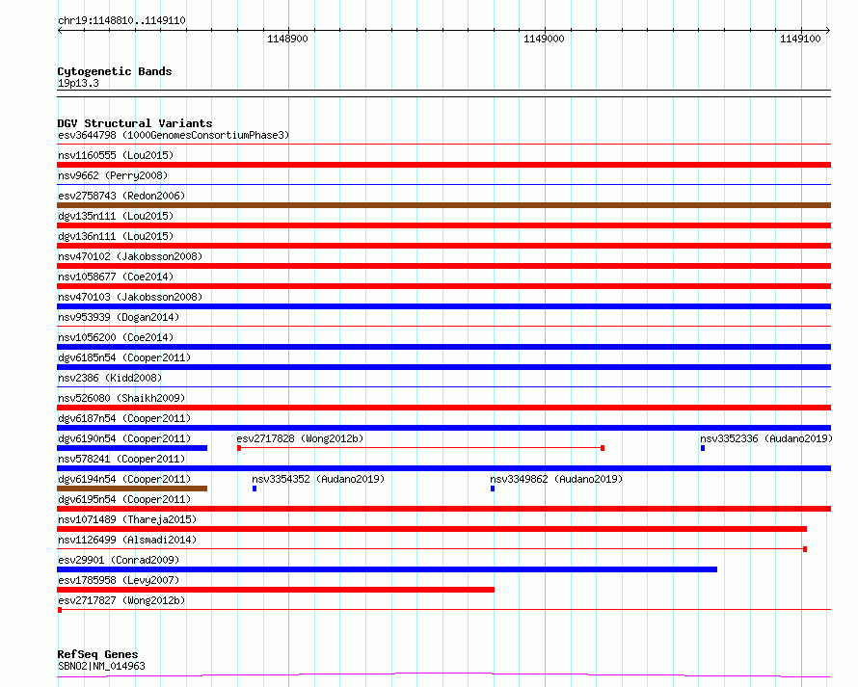Click ruler position 1148900
This screenshot has width=858, height=687.
pos(287,39)
